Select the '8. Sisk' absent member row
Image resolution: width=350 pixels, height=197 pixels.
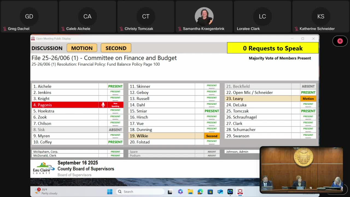(78, 130)
